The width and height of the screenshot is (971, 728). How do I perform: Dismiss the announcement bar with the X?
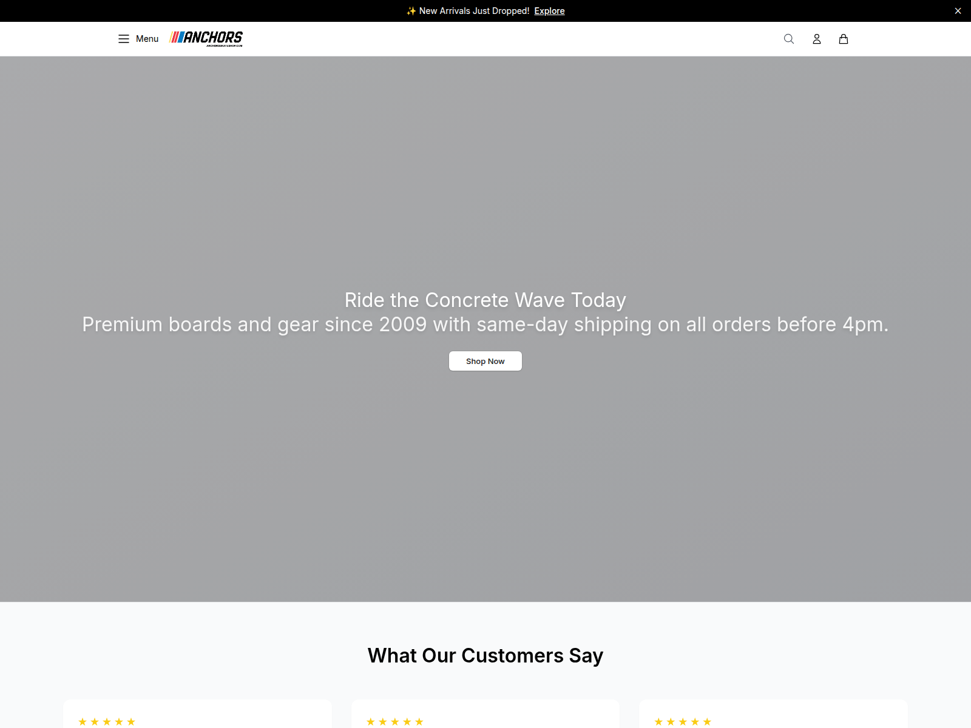click(x=958, y=11)
